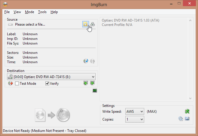The image size is (198, 136).
Task: Click the source drive icon beside 'Please select a file'
Action: click(10, 24)
